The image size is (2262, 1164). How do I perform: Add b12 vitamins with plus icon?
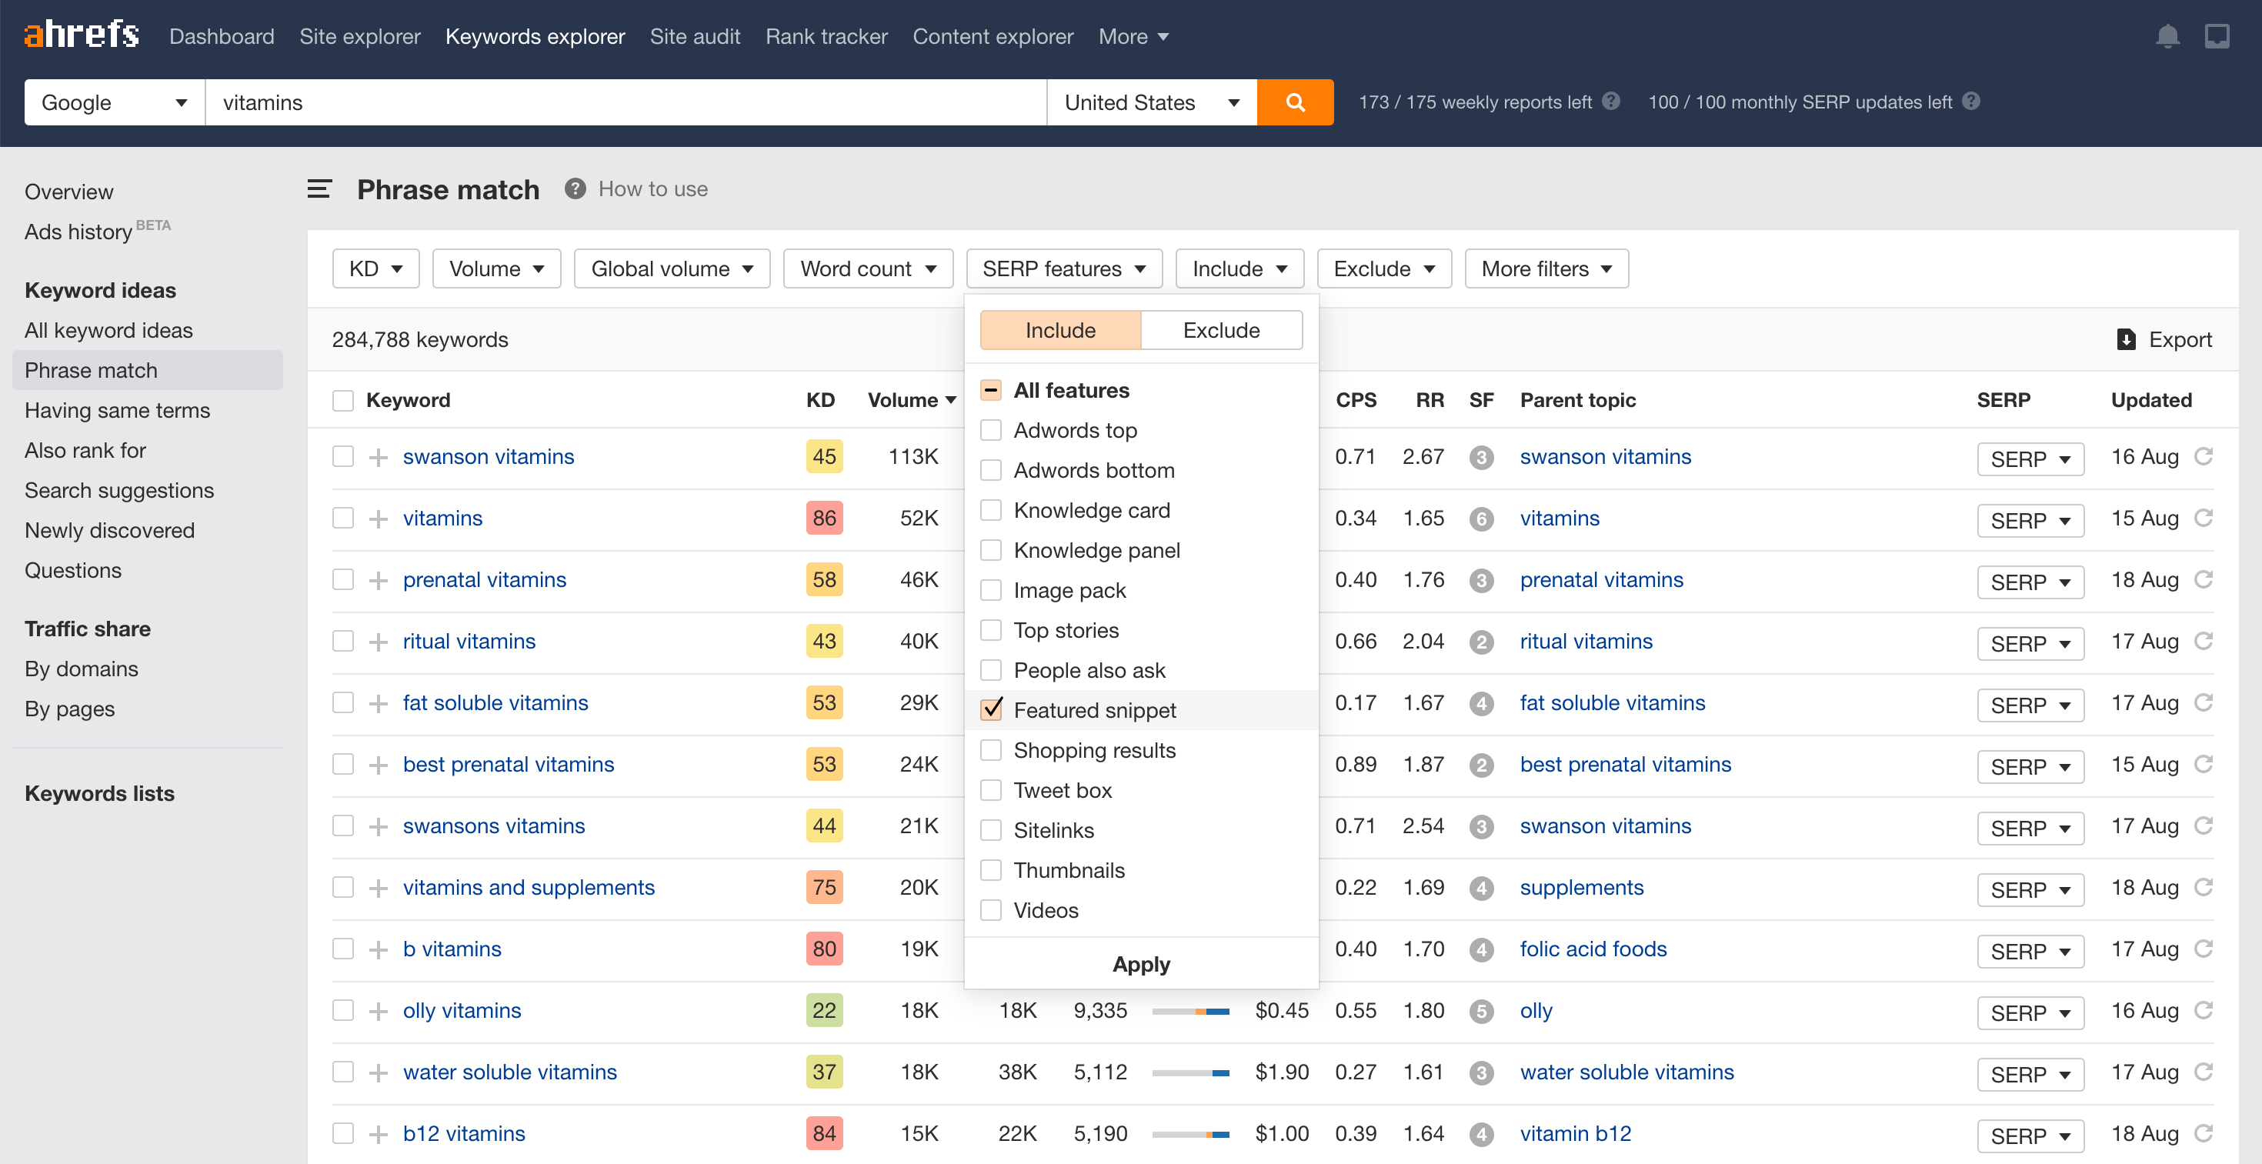pos(379,1133)
